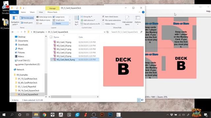Select the Details layout
Image resolution: width=211 pixels, height=118 pixels.
60,23
